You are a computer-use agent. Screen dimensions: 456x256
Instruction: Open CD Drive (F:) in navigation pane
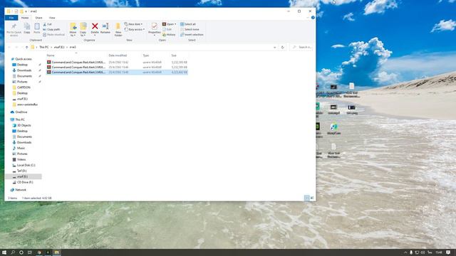pos(25,182)
